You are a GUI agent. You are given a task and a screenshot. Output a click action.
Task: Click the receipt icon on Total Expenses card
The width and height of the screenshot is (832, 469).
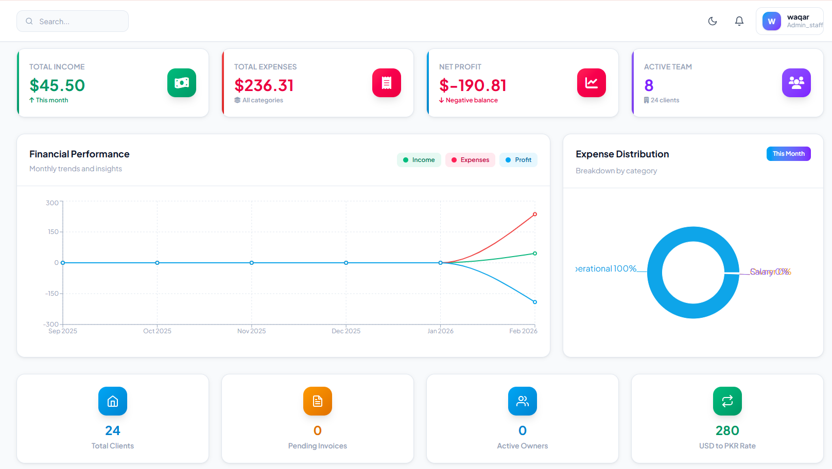[386, 83]
